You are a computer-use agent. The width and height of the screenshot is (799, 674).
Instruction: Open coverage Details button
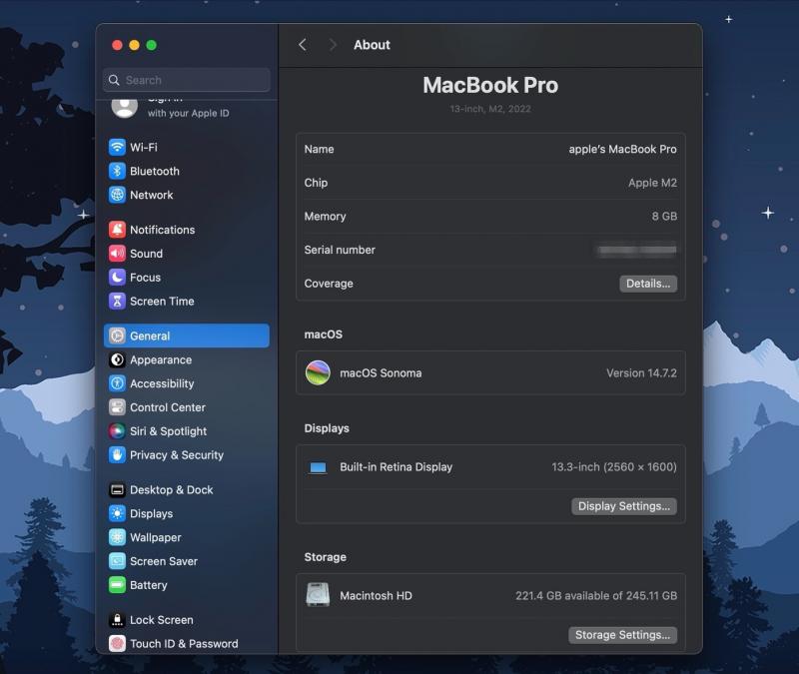[648, 284]
